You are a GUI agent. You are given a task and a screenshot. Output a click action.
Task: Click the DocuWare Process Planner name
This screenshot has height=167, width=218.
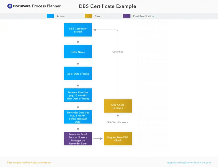[x=37, y=6]
